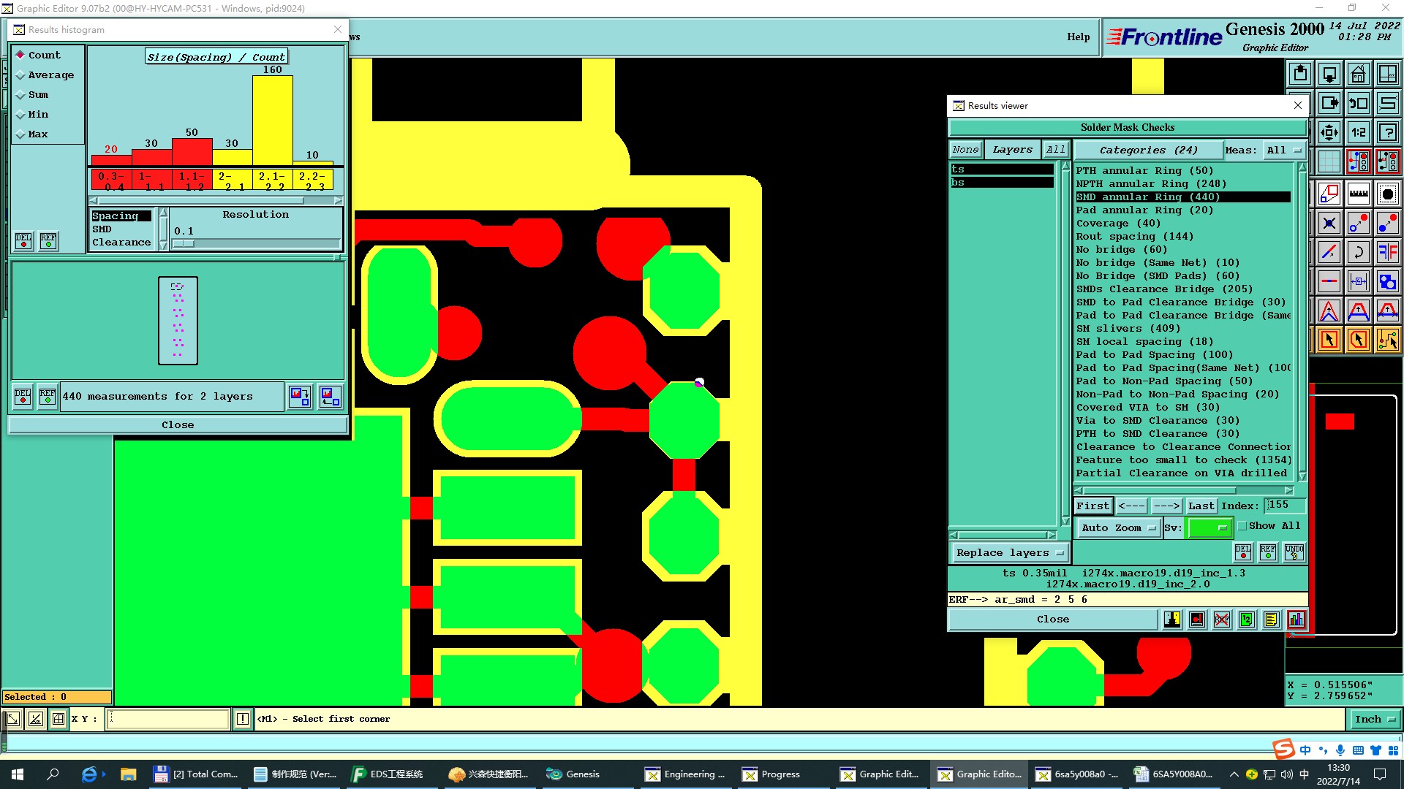1404x789 pixels.
Task: Select the PTH annular Ring (50) category
Action: pos(1182,171)
